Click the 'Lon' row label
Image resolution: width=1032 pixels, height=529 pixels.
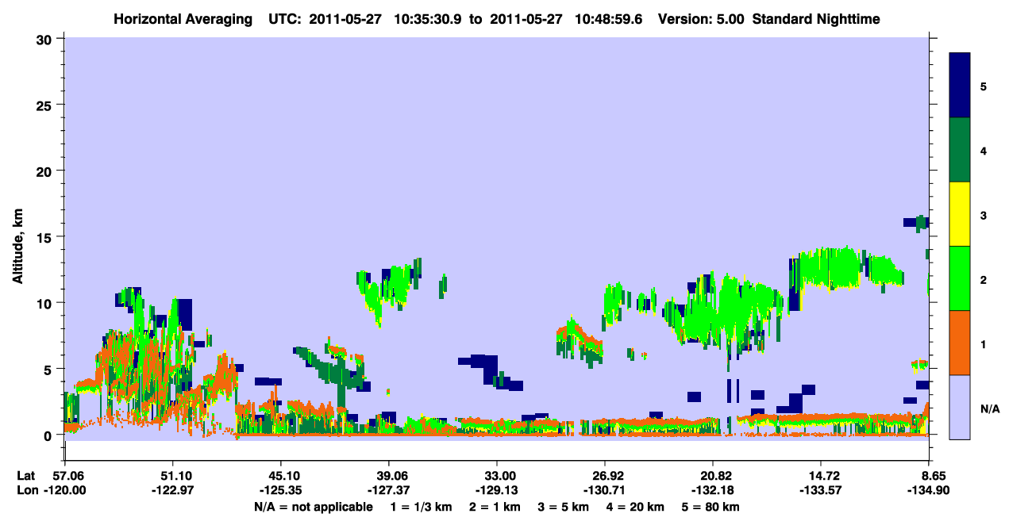(27, 491)
